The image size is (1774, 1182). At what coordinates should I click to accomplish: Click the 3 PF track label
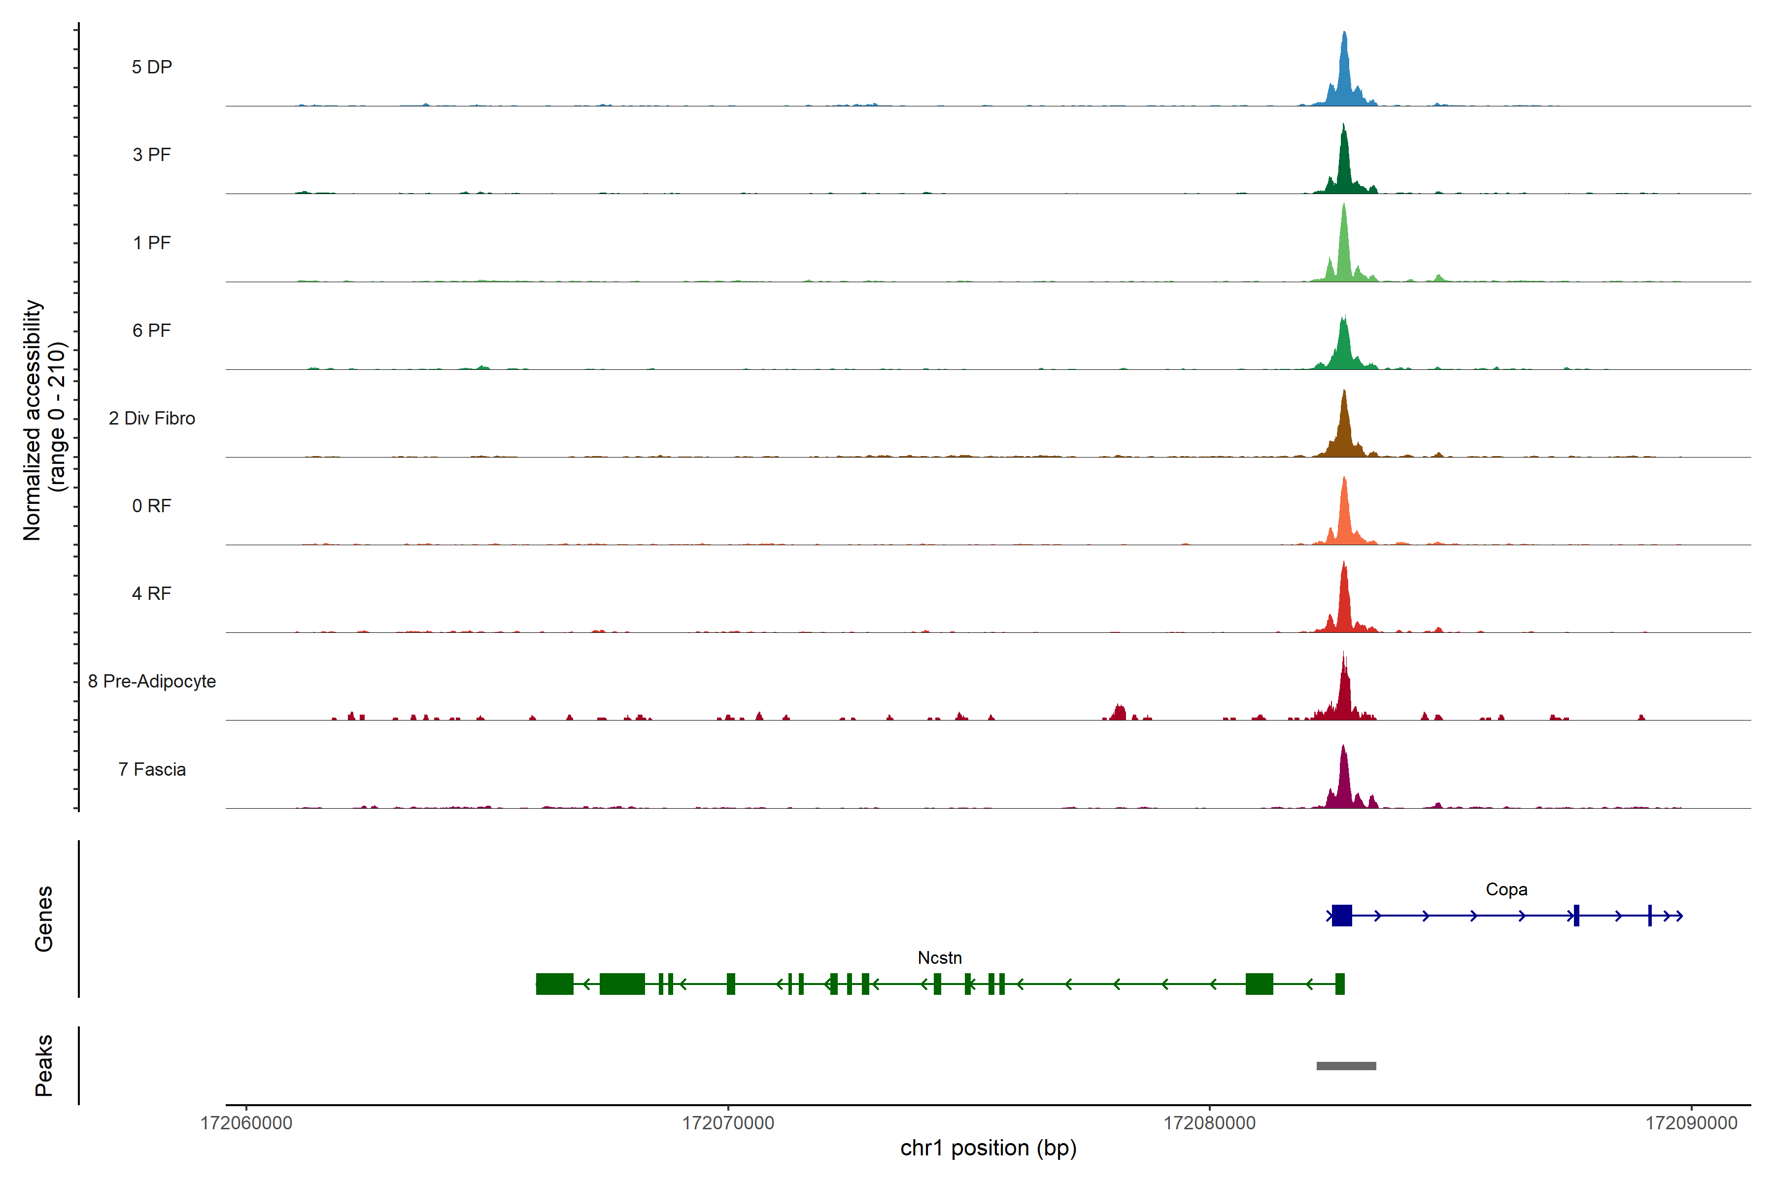(x=152, y=155)
